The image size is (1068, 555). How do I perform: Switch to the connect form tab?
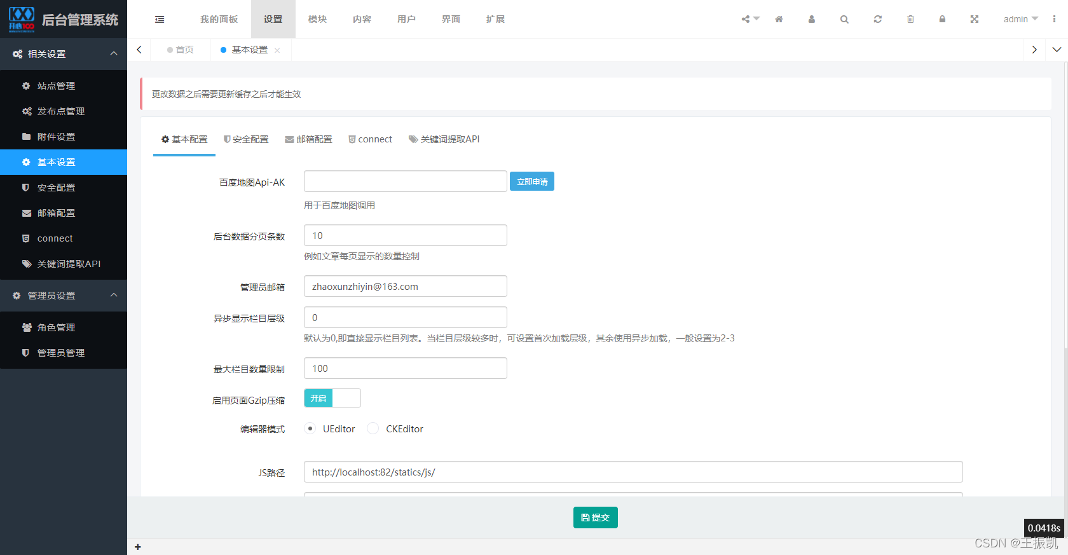tap(371, 139)
